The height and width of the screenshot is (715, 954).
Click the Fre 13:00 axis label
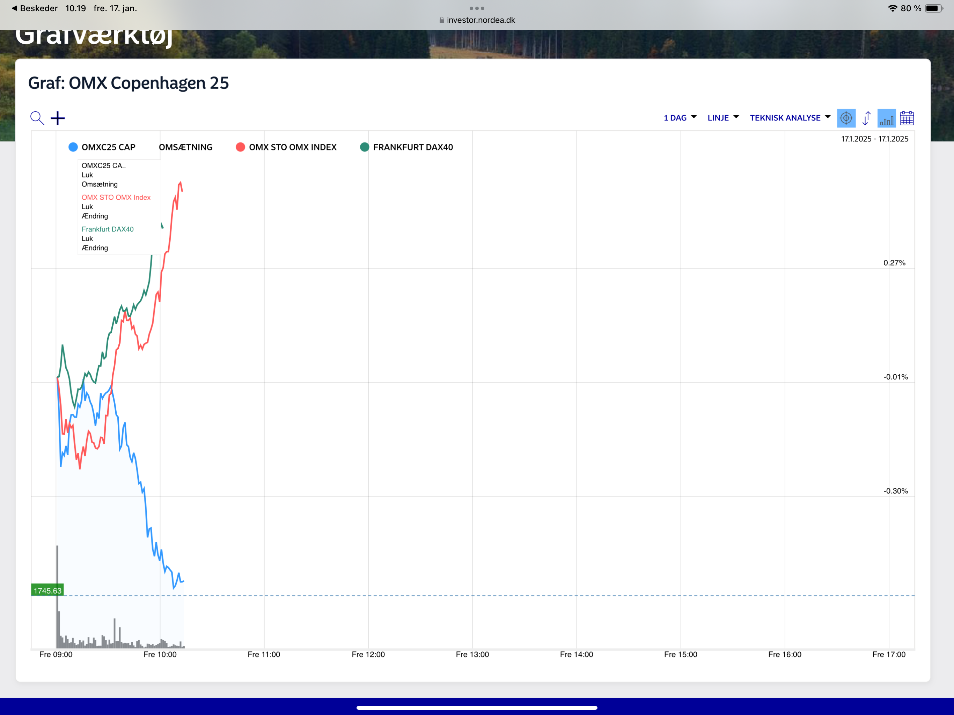click(x=472, y=654)
